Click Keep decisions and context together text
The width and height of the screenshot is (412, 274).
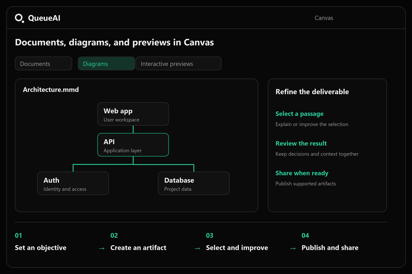pos(317,154)
